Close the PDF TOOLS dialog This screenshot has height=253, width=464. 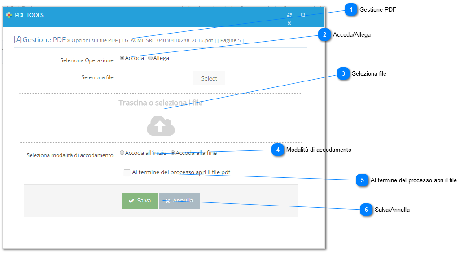click(289, 23)
